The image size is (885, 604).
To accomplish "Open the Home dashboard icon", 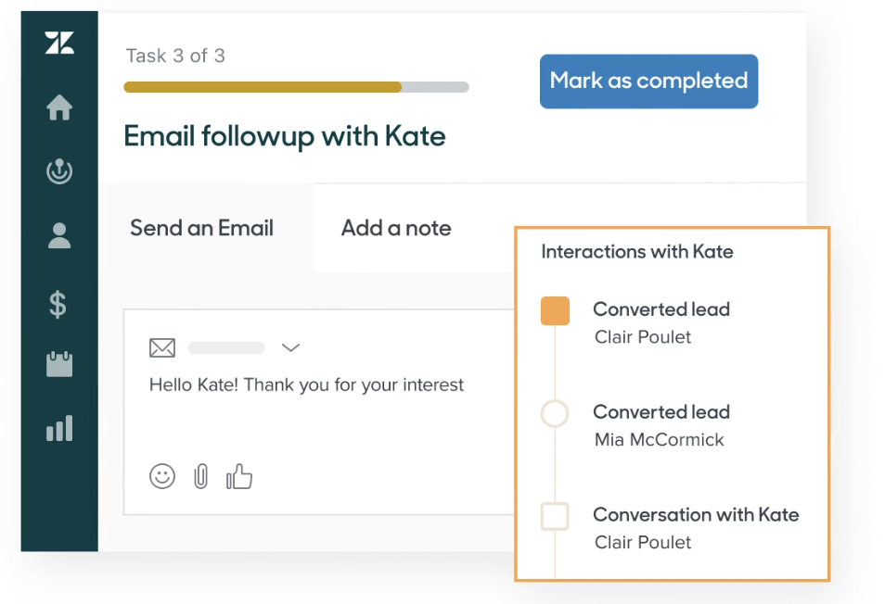I will tap(58, 108).
